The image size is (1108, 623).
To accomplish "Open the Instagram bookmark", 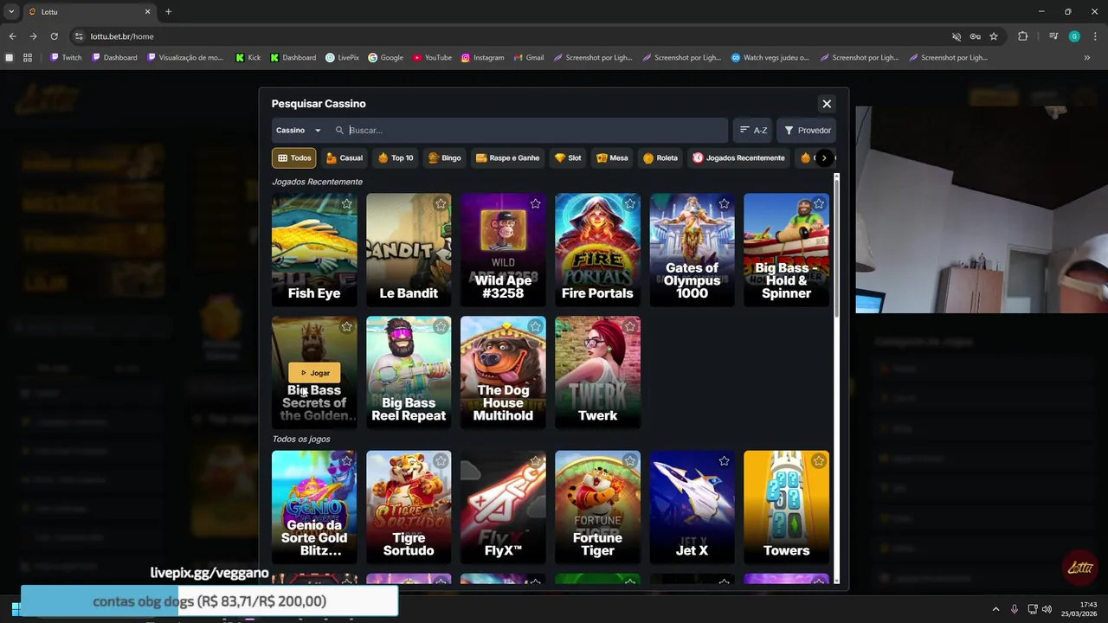I will tap(482, 58).
